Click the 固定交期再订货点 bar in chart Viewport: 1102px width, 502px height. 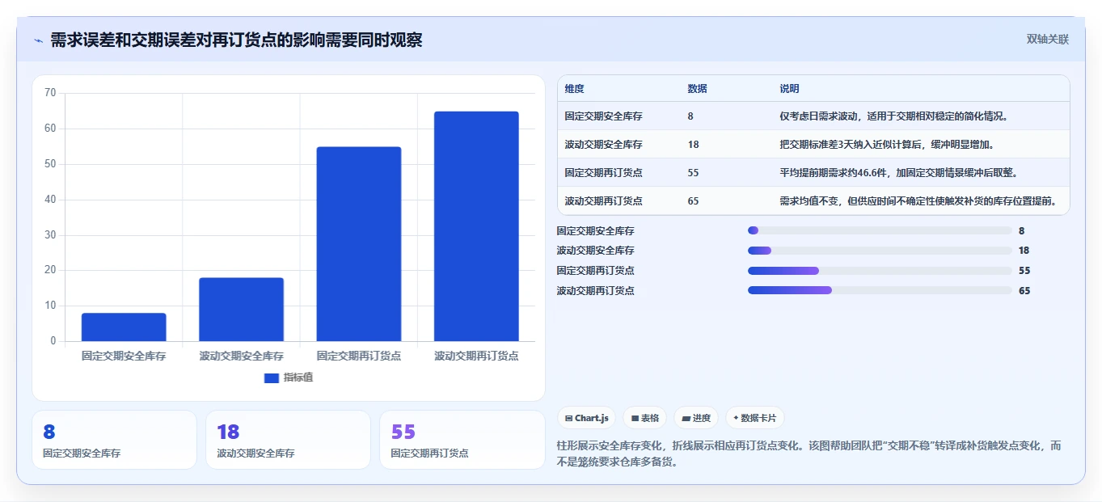359,244
